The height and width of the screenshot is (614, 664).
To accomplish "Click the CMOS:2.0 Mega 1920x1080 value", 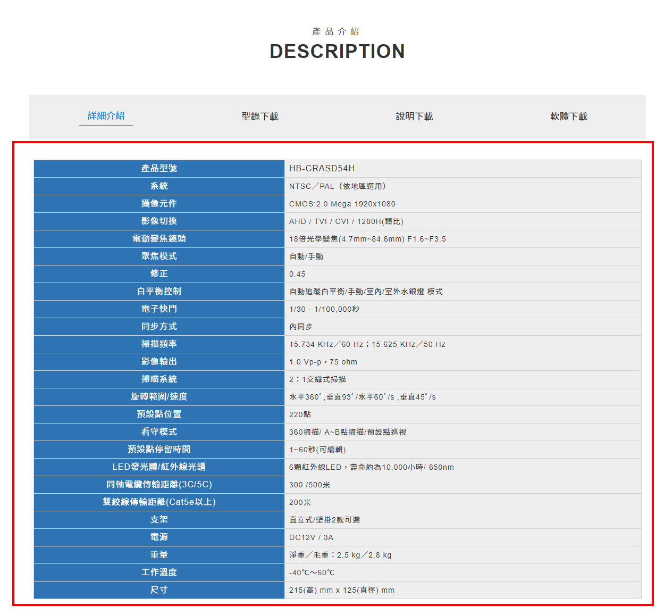I will click(342, 204).
